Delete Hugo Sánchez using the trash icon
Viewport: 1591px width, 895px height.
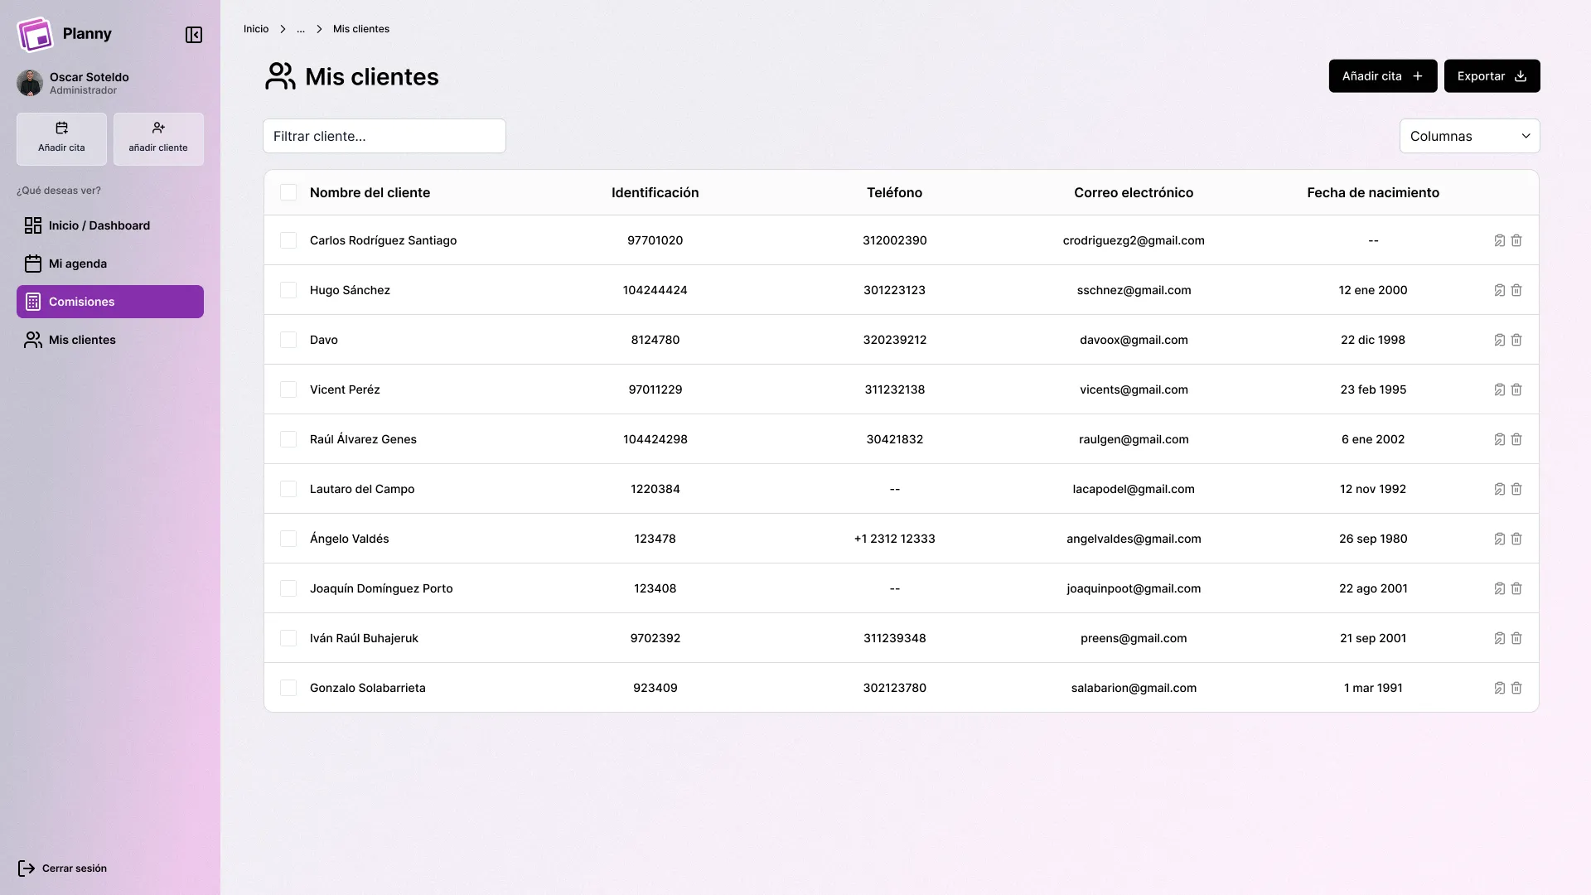[x=1516, y=290]
